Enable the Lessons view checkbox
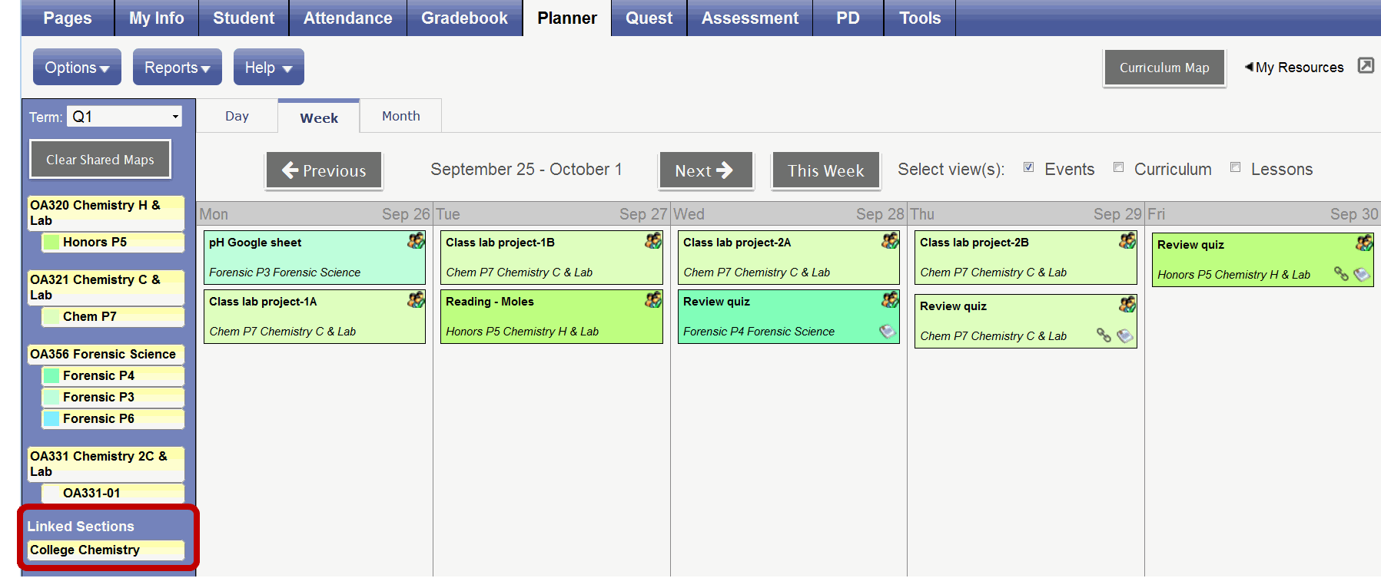Screen dimensions: 1381x588 pos(1235,167)
